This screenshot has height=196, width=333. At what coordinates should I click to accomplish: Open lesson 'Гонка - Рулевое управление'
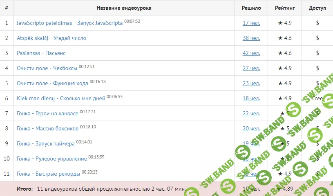pos(52,159)
